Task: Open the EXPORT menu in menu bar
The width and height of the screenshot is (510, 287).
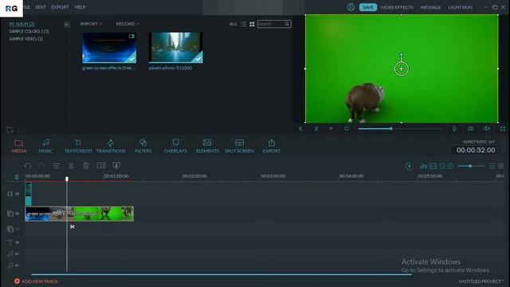Action: [x=60, y=7]
